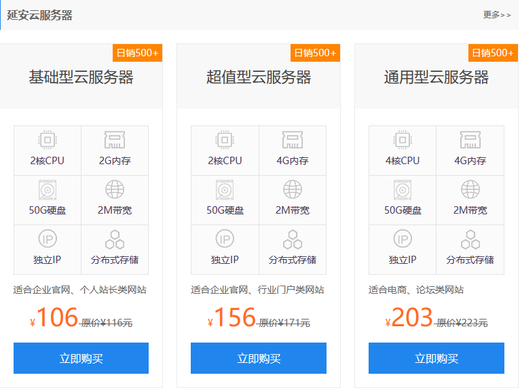Buy the 基础型云服务器 with 立即购买
The image size is (520, 388).
pos(81,358)
